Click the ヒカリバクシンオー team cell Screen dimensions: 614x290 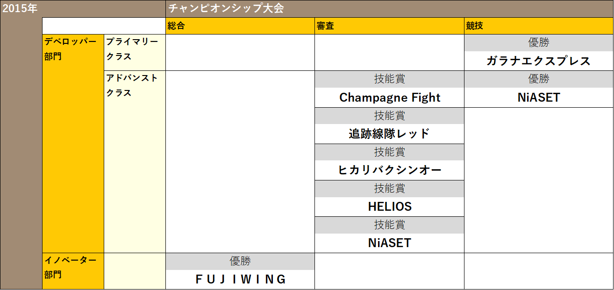pyautogui.click(x=389, y=170)
